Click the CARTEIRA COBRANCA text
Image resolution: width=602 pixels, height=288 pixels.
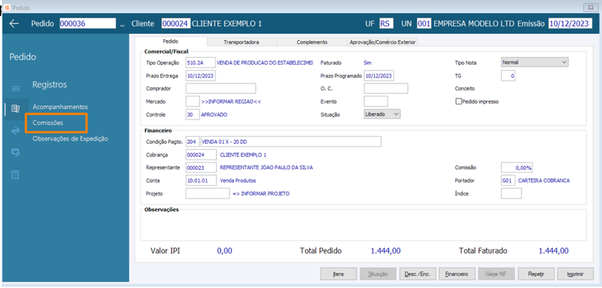[x=543, y=180]
